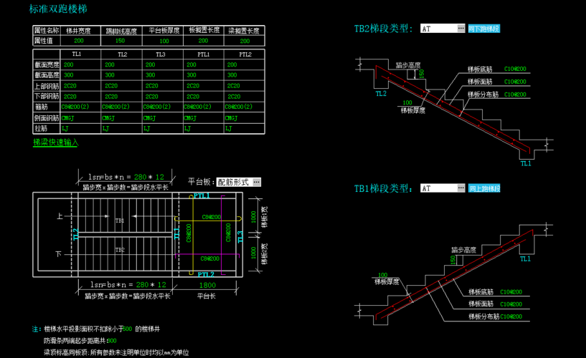Click the 平台板厚度 value 100
This screenshot has width=586, height=358.
(x=164, y=41)
